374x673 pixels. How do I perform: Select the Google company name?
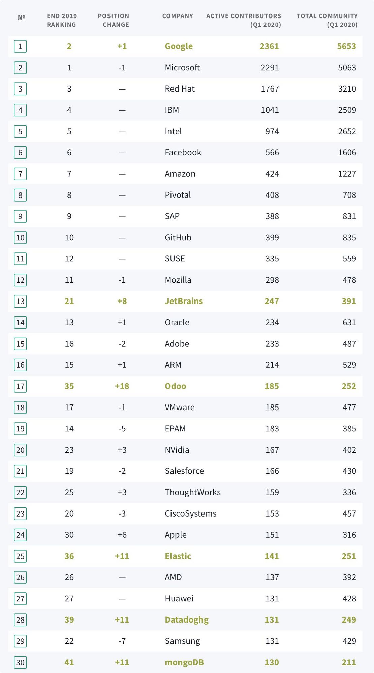[x=179, y=46]
